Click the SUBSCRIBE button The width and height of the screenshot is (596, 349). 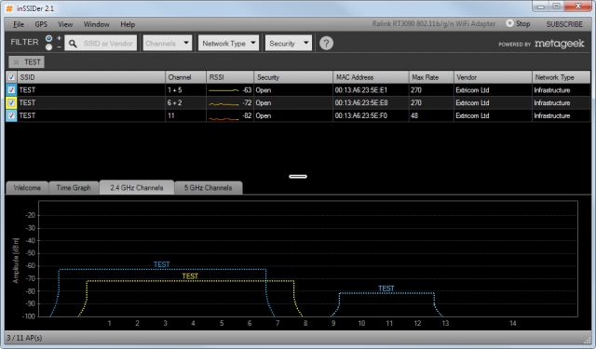coord(564,24)
